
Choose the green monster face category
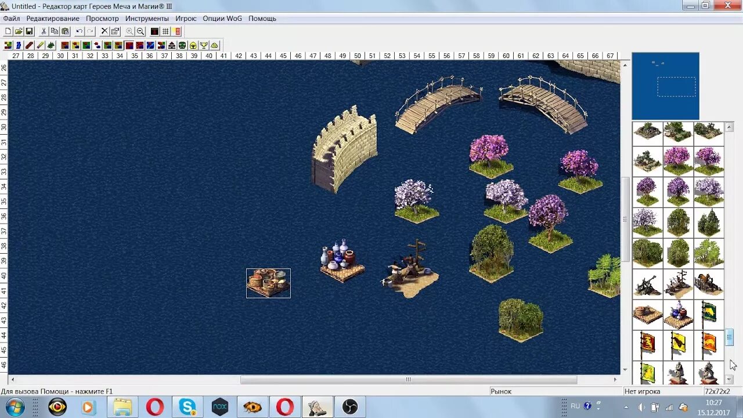coord(182,45)
